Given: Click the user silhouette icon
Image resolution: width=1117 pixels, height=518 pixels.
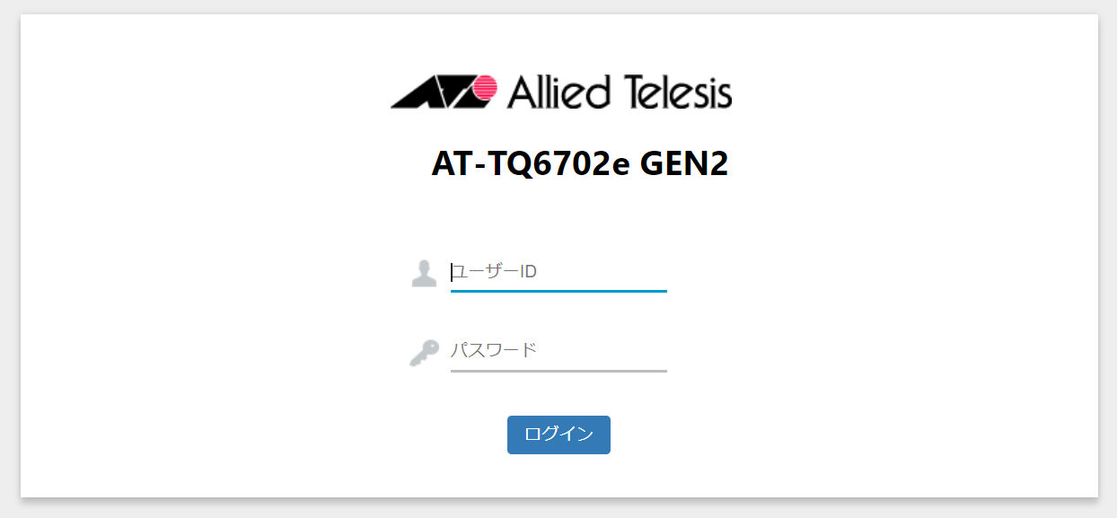Looking at the screenshot, I should pos(424,273).
